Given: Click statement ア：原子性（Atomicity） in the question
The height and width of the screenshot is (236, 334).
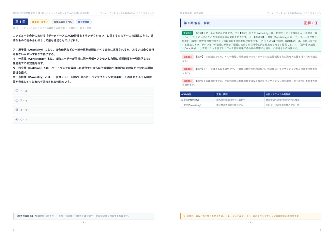Looking at the screenshot, I should click(x=83, y=52).
